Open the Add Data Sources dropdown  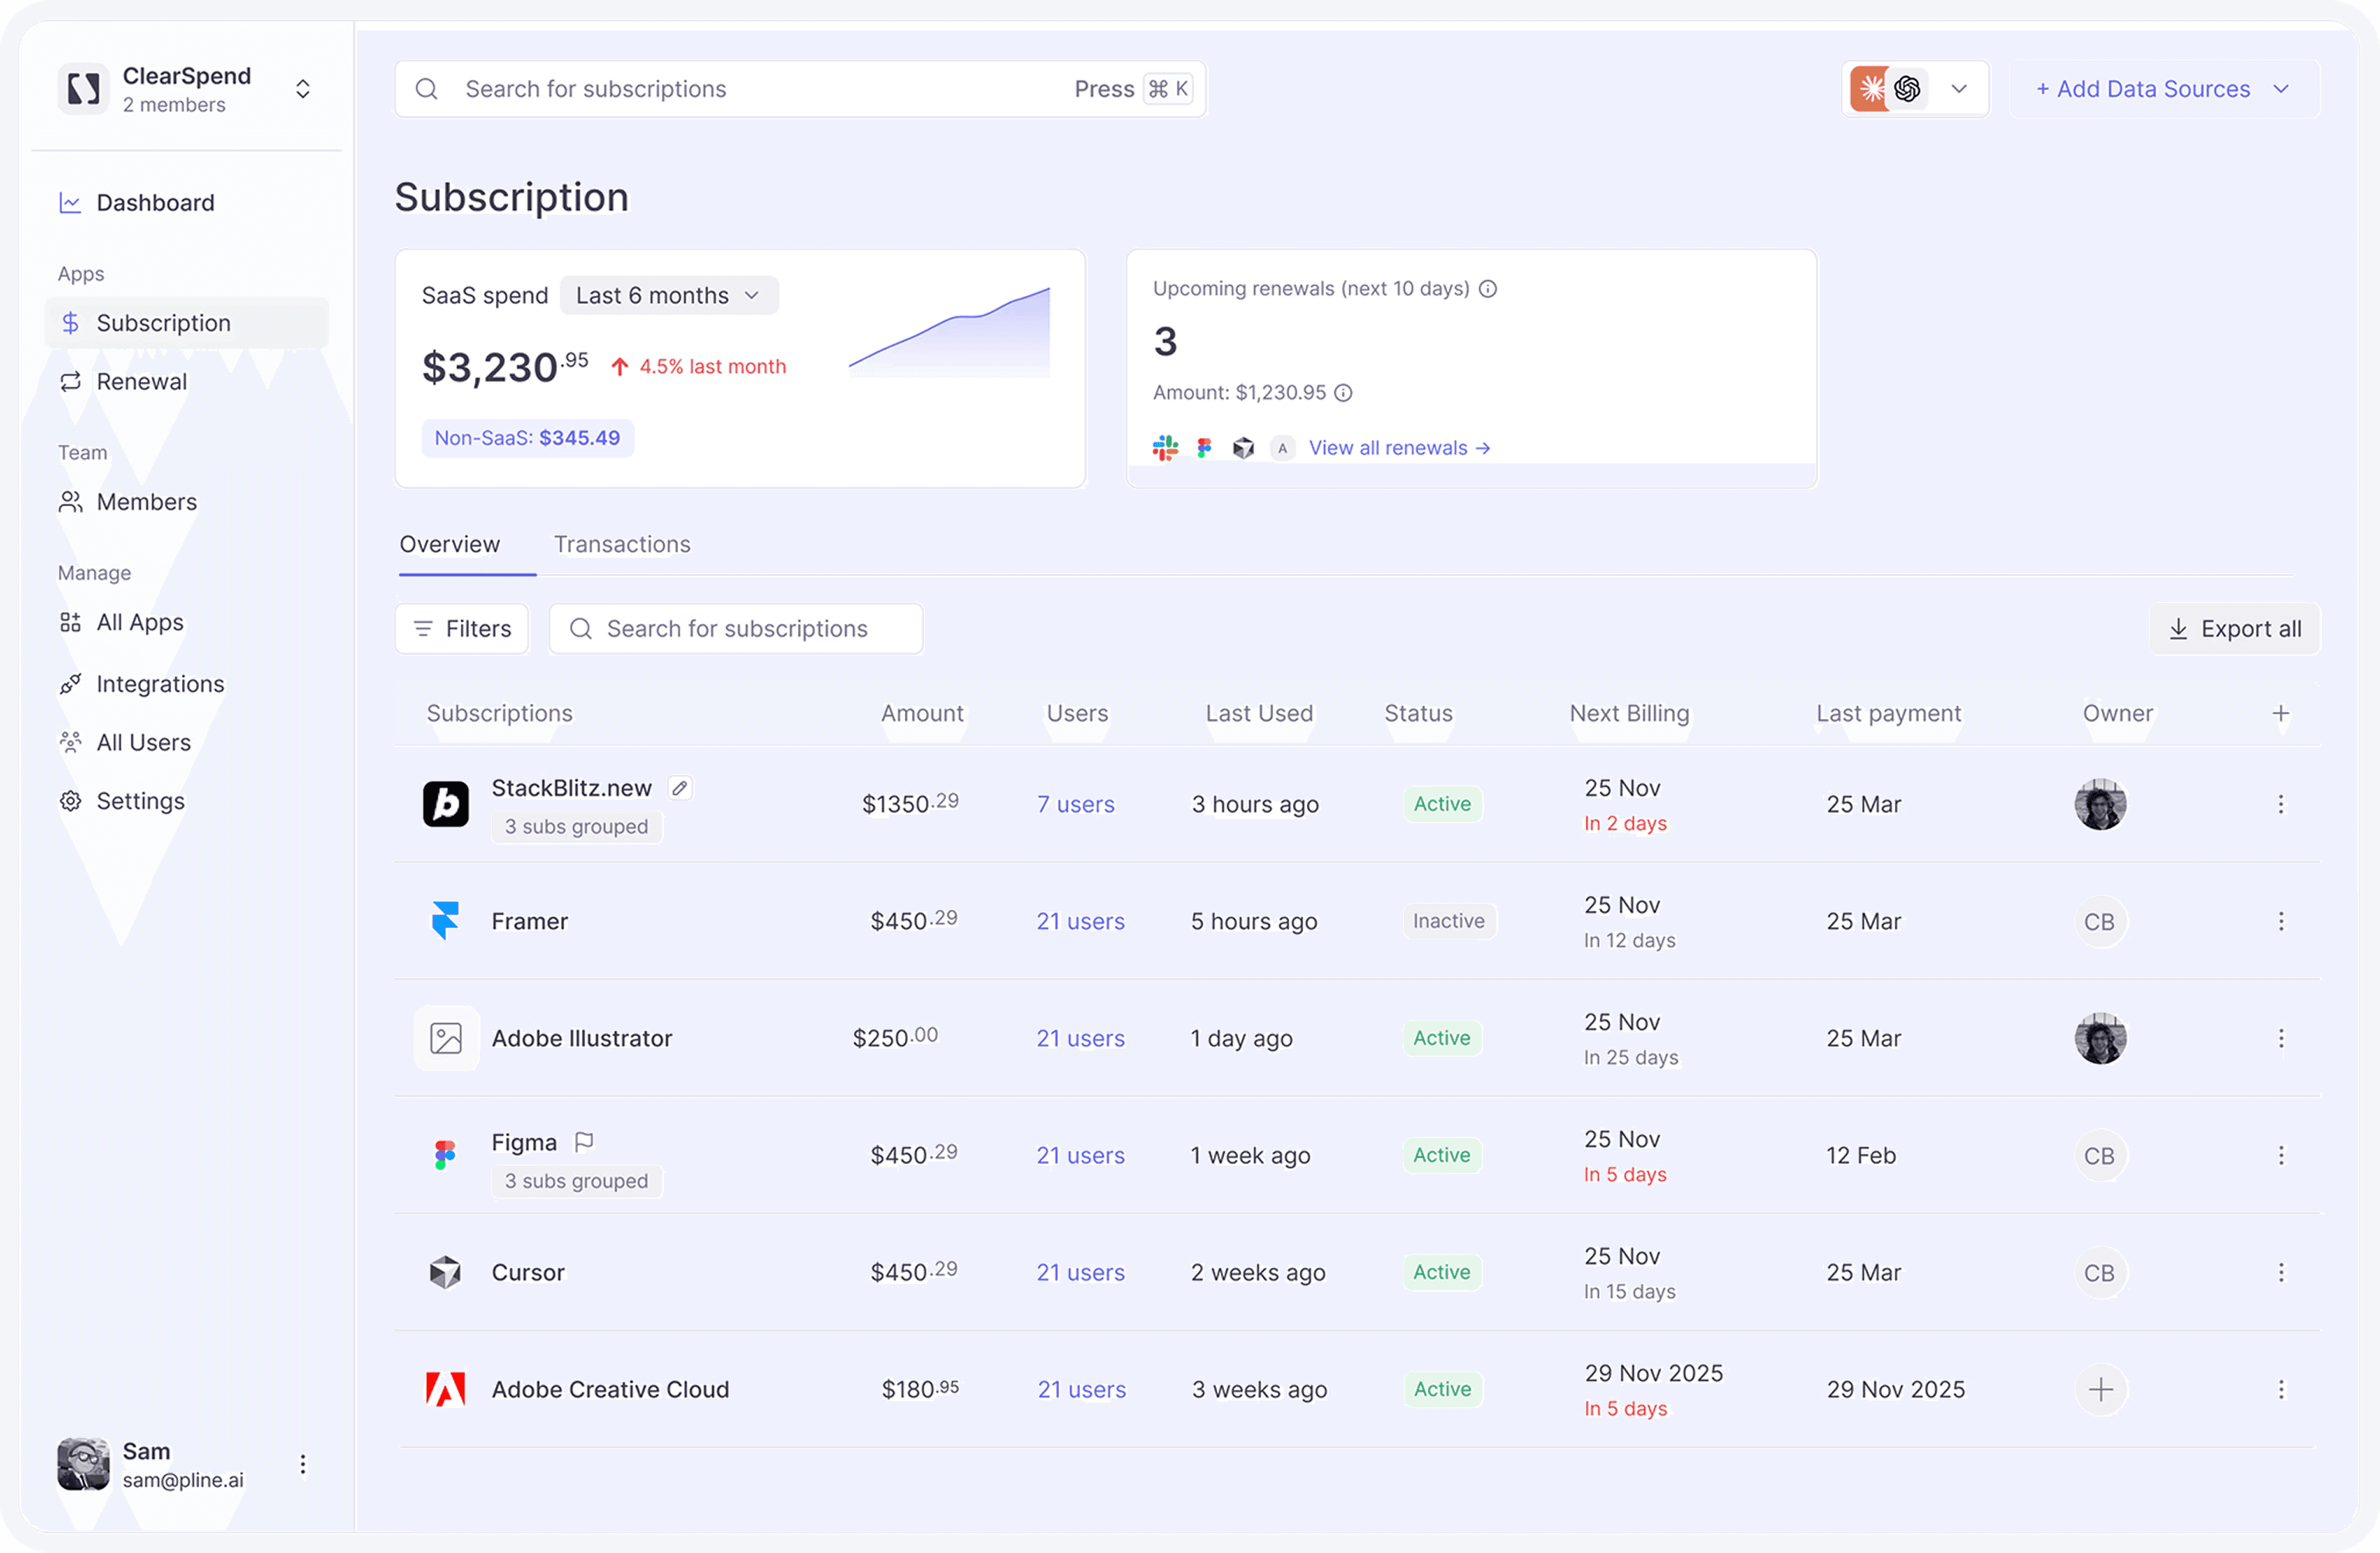pyautogui.click(x=2165, y=89)
